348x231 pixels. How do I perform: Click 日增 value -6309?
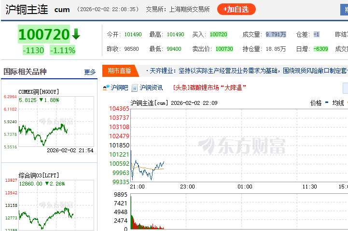[321, 49]
